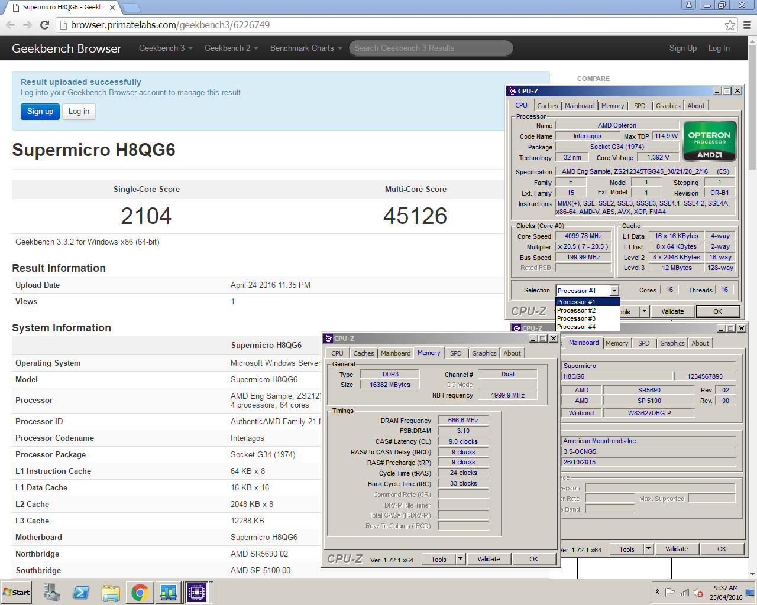The width and height of the screenshot is (757, 605).
Task: Open the Windows Start menu
Action: 17,592
